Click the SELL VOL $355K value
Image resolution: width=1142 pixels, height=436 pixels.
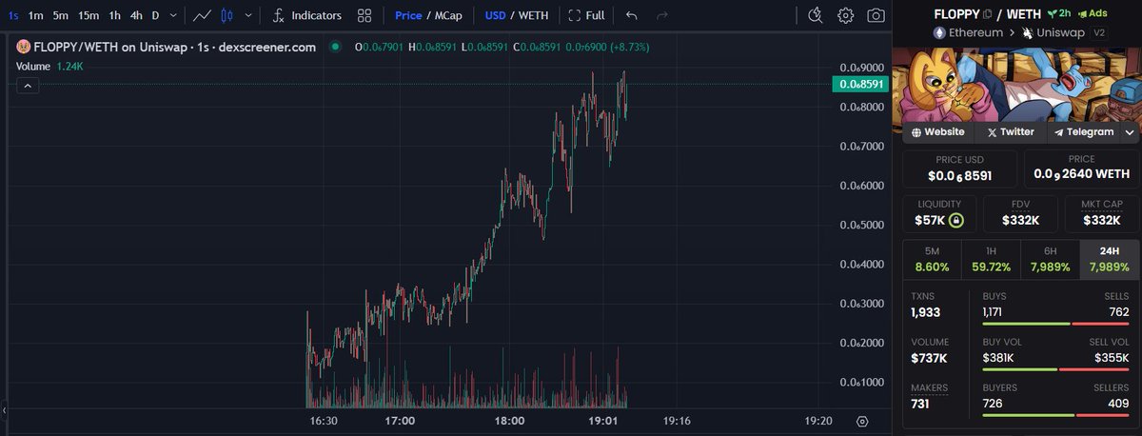[x=1113, y=358]
